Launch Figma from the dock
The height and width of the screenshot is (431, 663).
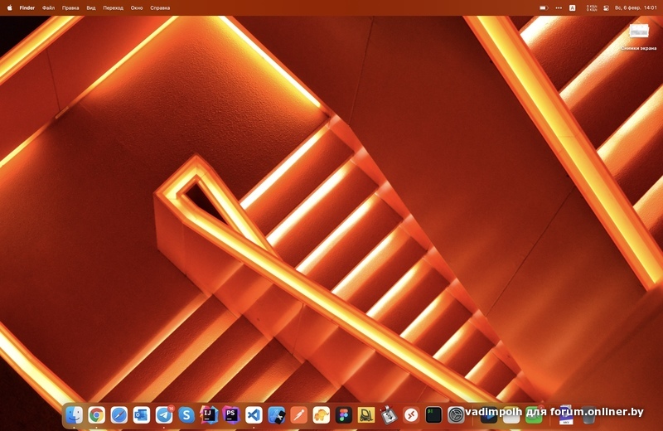(x=343, y=414)
